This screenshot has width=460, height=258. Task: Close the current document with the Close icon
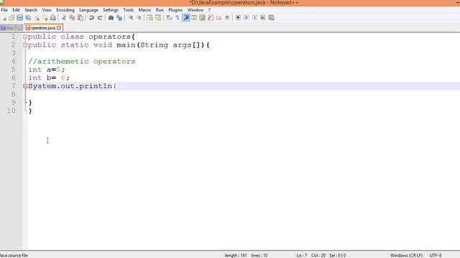click(37, 18)
